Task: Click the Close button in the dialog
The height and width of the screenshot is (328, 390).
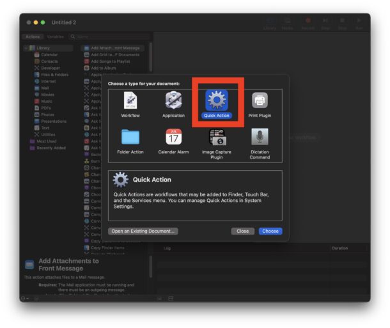Action: (242, 231)
